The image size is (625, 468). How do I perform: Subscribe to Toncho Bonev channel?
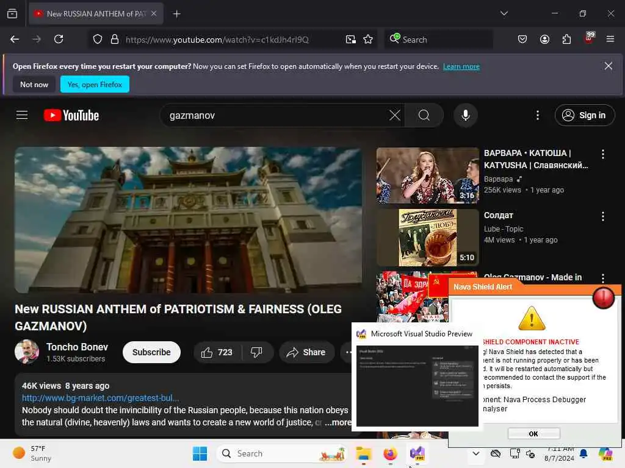tap(151, 352)
